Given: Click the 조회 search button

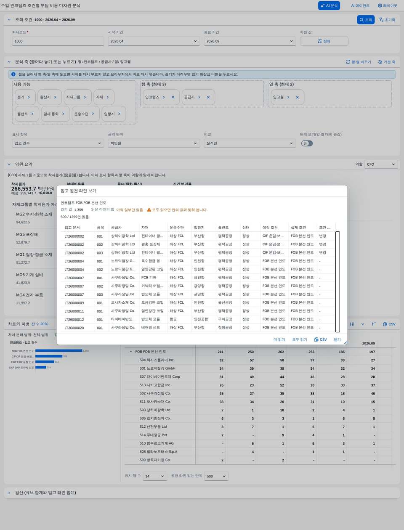Looking at the screenshot, I should tap(366, 20).
